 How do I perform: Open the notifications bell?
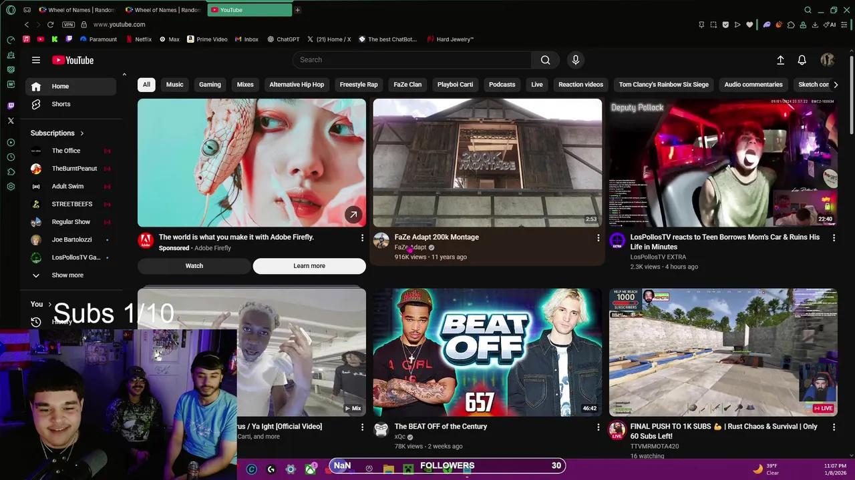(x=802, y=60)
